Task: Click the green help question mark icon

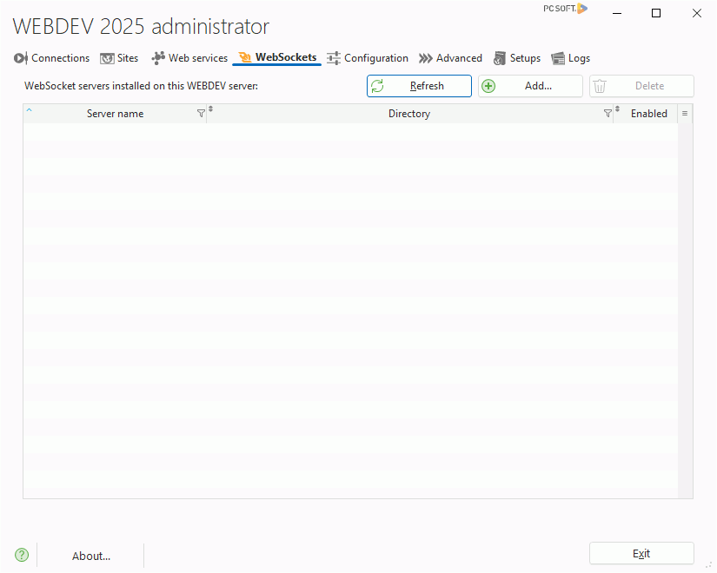Action: click(22, 555)
